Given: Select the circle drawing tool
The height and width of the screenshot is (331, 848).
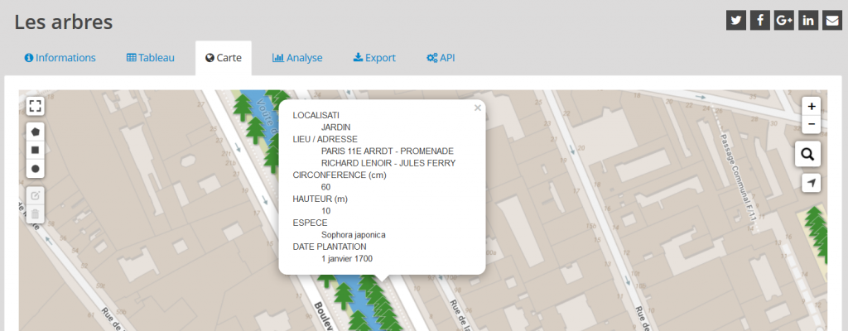Looking at the screenshot, I should (35, 169).
